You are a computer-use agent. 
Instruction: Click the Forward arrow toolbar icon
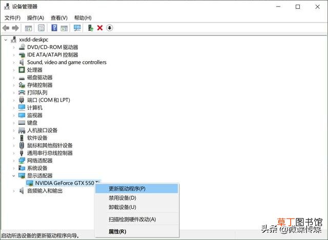point(15,28)
